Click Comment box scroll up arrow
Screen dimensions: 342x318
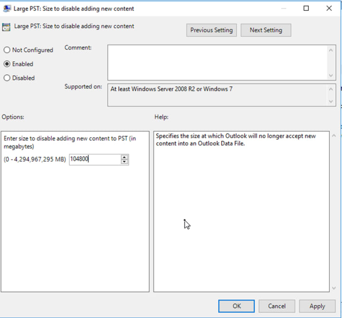pyautogui.click(x=331, y=50)
